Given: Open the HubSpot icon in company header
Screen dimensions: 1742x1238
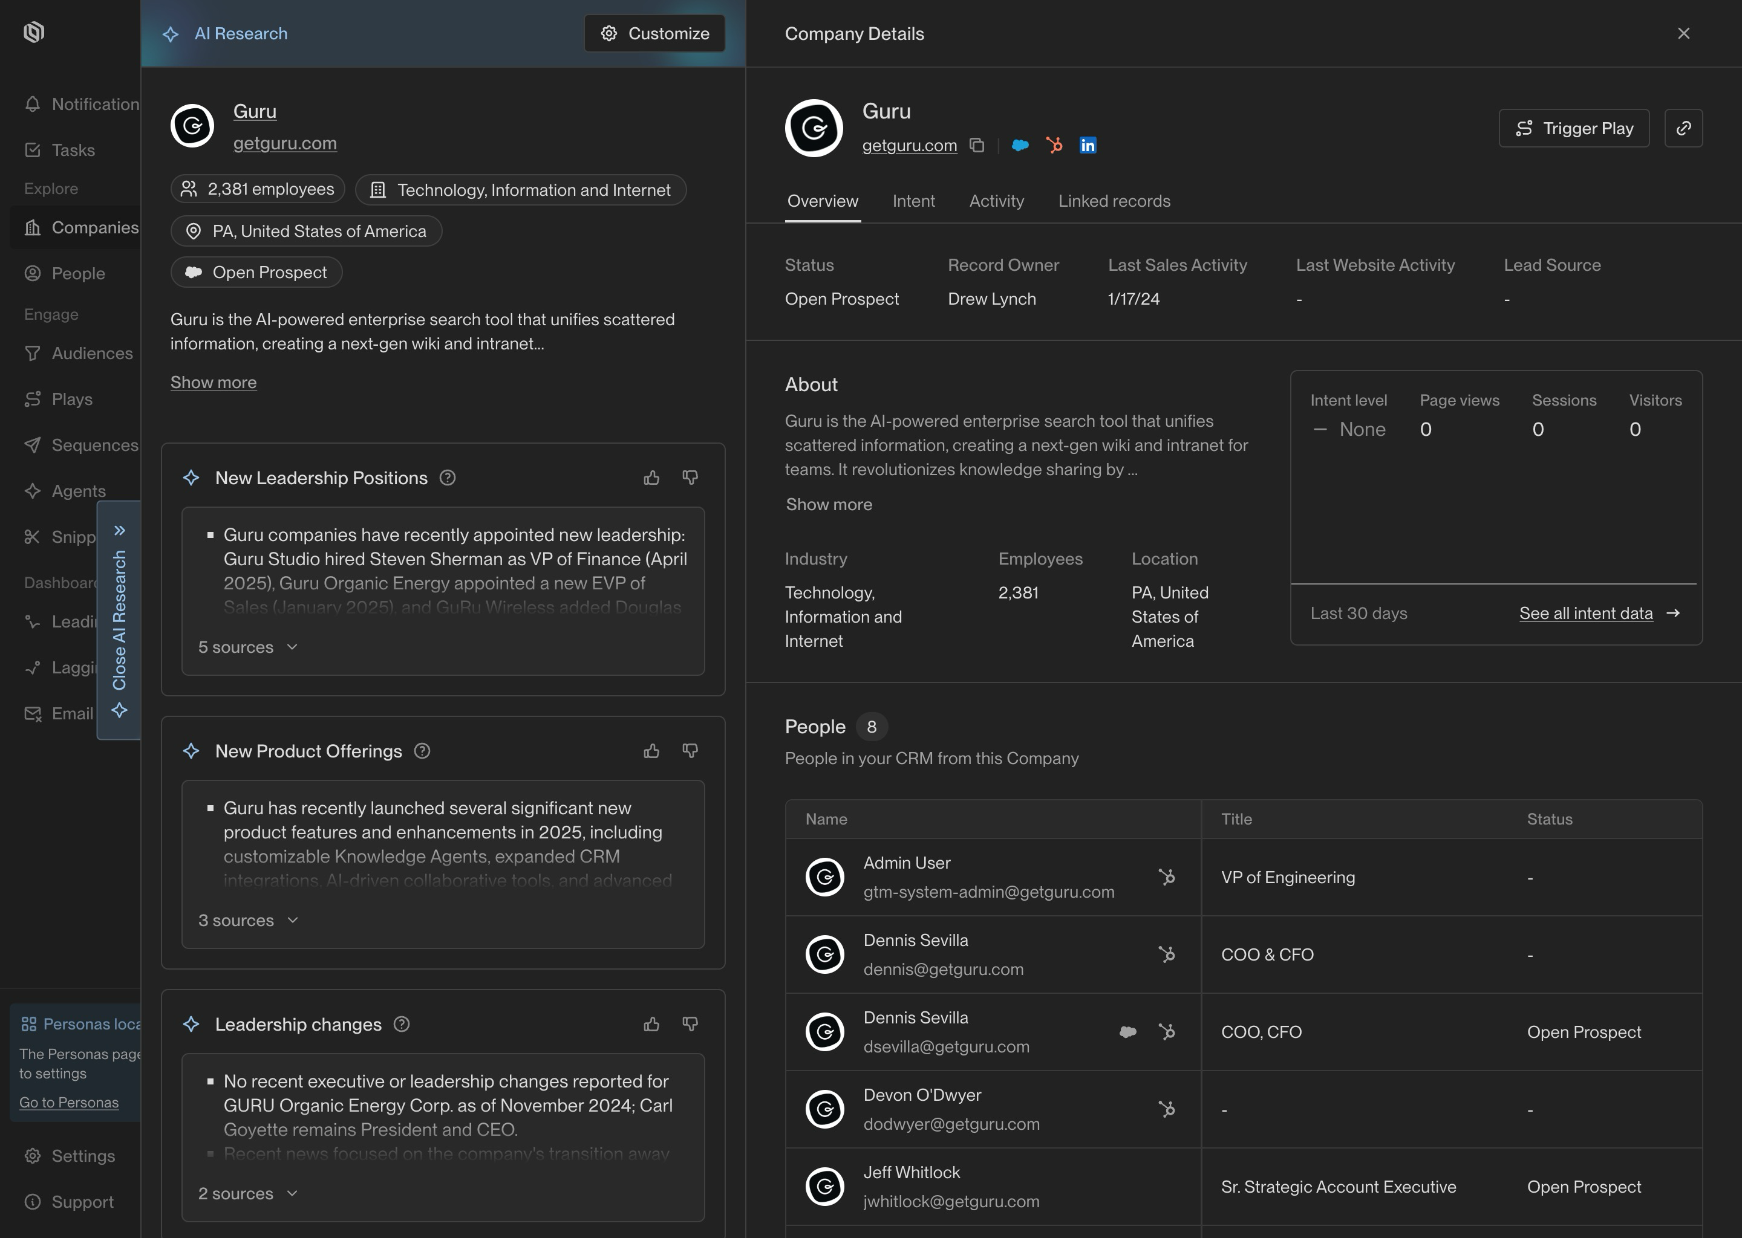Looking at the screenshot, I should click(x=1054, y=145).
